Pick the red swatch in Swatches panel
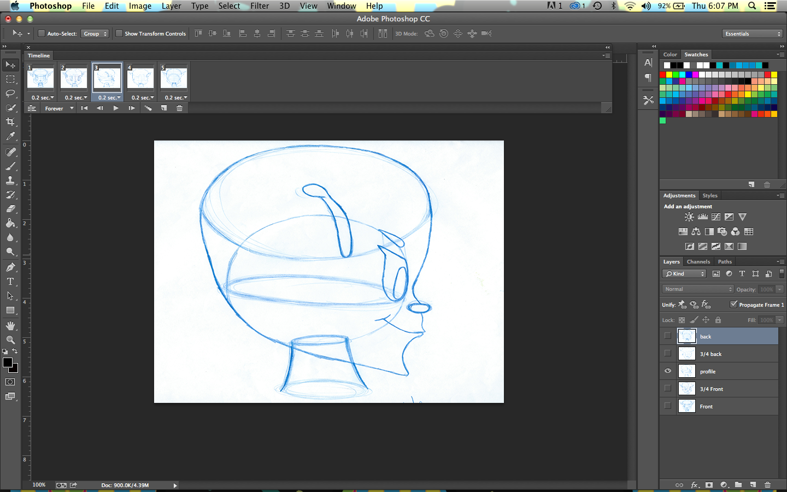 [662, 74]
